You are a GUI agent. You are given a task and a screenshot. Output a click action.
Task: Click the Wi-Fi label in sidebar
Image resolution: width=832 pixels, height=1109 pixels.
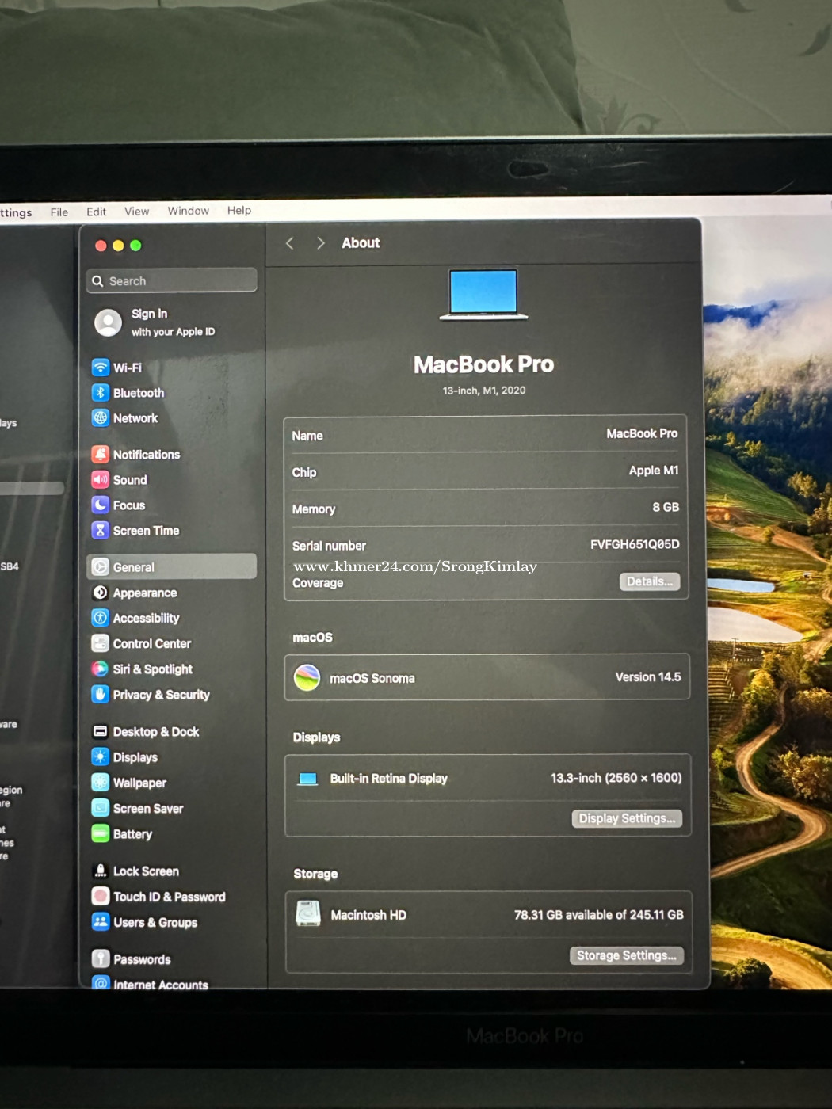tap(128, 368)
